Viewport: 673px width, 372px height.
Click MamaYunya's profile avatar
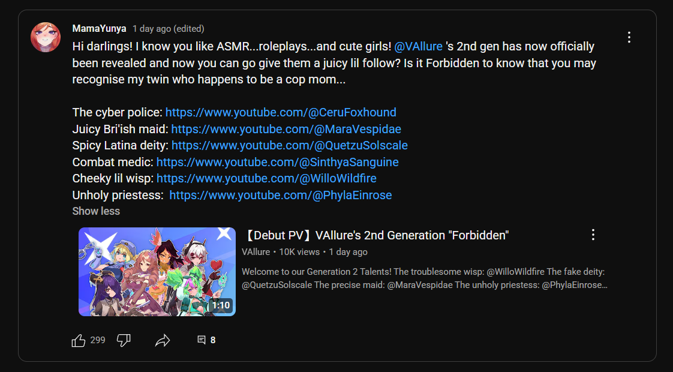point(46,37)
